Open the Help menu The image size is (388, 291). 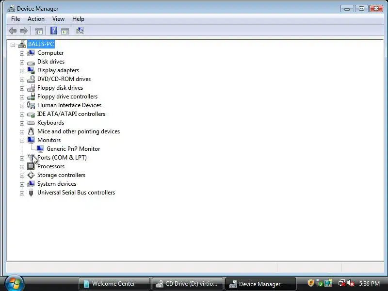(78, 19)
